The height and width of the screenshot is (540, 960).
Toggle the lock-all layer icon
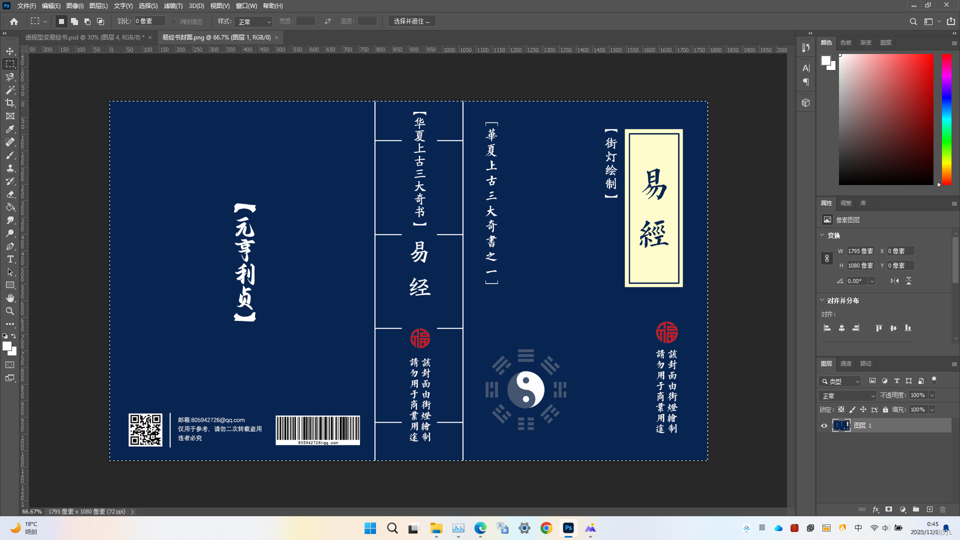885,409
